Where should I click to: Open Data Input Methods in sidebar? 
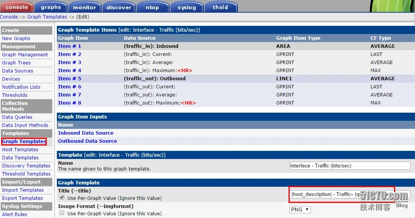pyautogui.click(x=25, y=125)
